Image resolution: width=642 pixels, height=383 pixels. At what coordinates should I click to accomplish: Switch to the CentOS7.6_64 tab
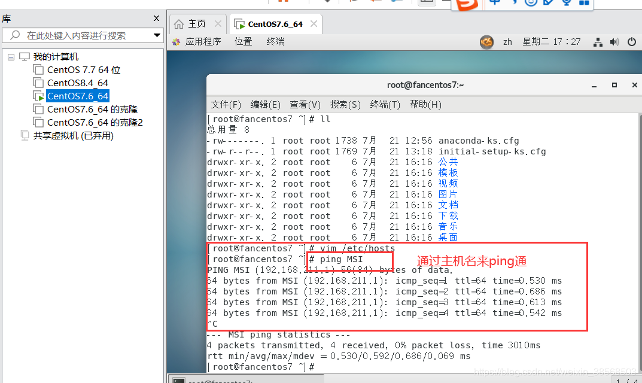[x=275, y=24]
